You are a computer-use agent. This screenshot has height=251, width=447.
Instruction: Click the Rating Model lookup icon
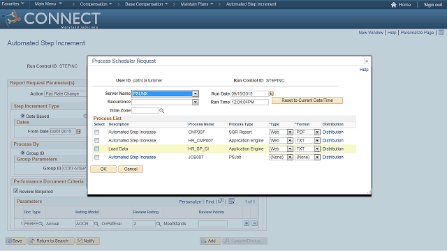tap(96, 224)
